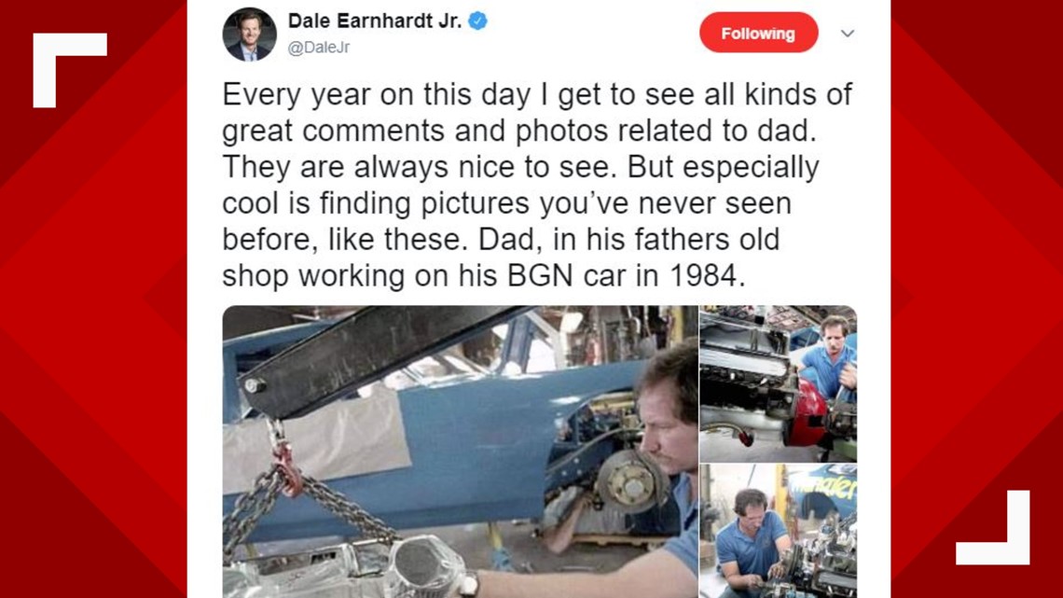
Task: Click the red chain hook in the main photo
Action: pyautogui.click(x=287, y=467)
